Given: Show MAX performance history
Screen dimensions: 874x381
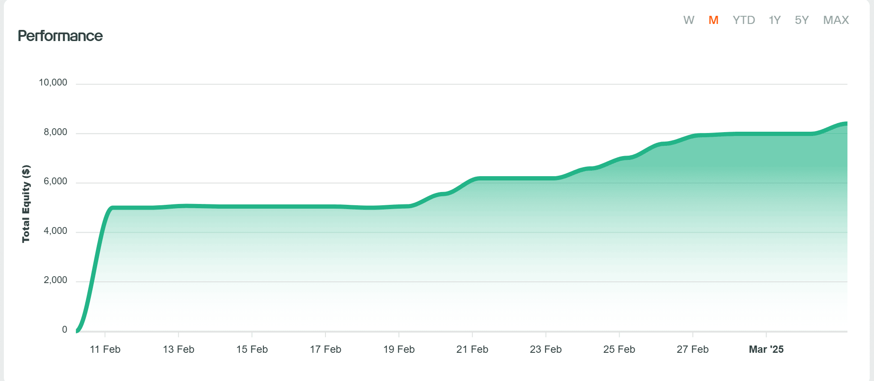Looking at the screenshot, I should (836, 20).
